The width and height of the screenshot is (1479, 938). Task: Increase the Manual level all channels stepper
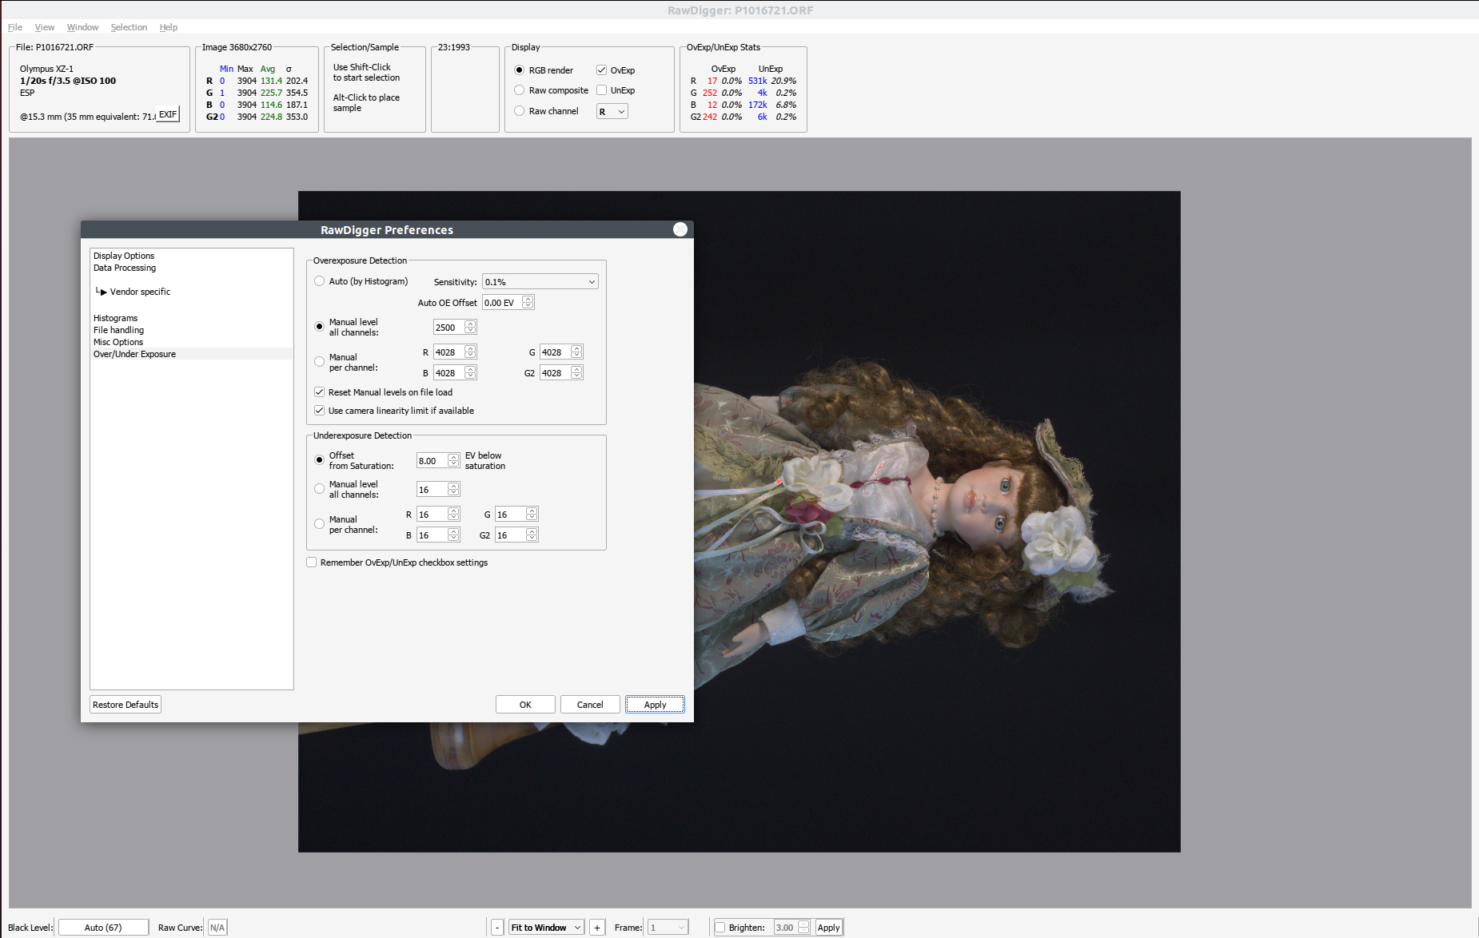tap(470, 324)
